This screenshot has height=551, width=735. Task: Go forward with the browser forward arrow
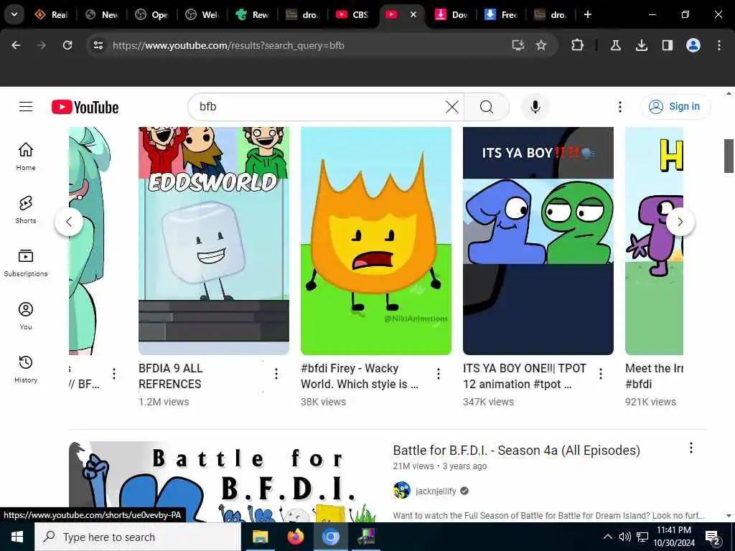coord(41,45)
